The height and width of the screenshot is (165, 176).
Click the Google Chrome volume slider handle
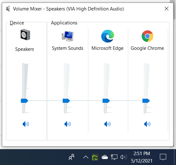click(146, 101)
